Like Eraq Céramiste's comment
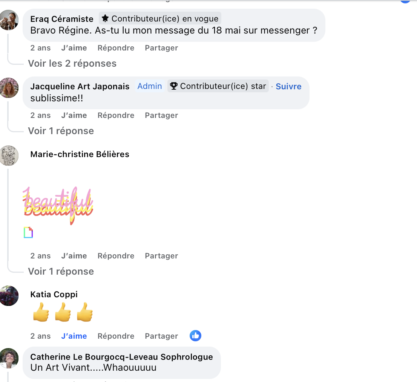The width and height of the screenshot is (417, 382). pyautogui.click(x=74, y=48)
